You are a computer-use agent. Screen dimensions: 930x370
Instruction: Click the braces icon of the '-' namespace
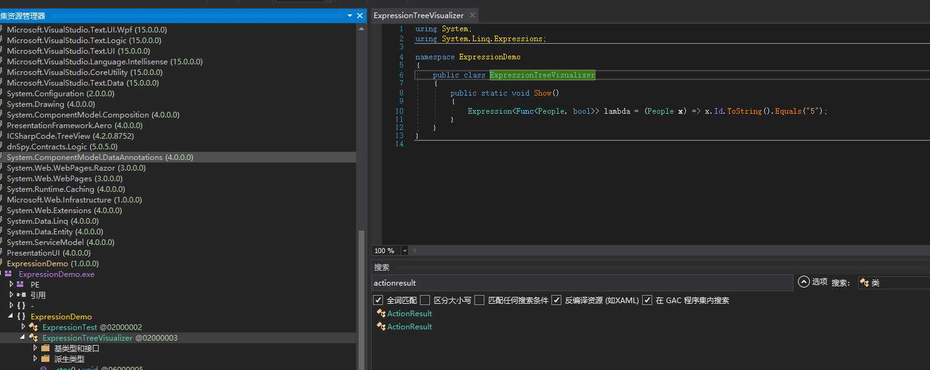pyautogui.click(x=21, y=306)
